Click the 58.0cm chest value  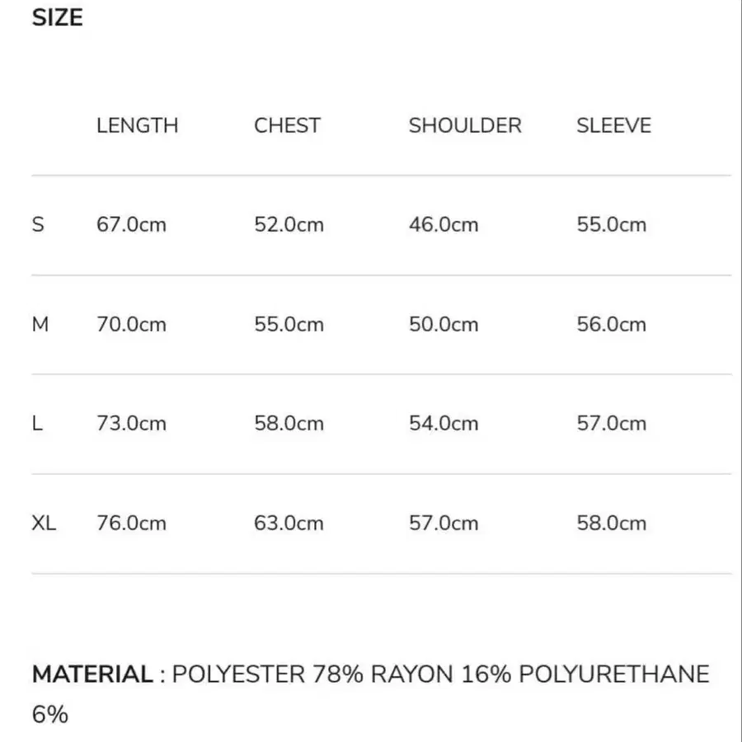(x=289, y=424)
